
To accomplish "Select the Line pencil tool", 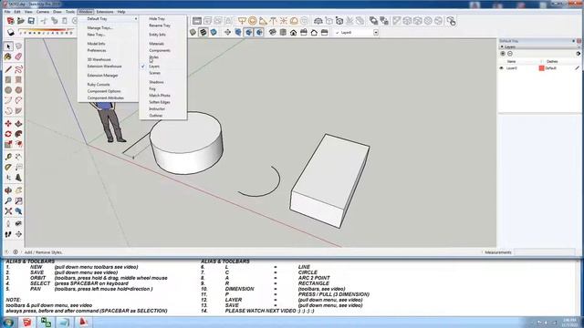I will pos(8,69).
